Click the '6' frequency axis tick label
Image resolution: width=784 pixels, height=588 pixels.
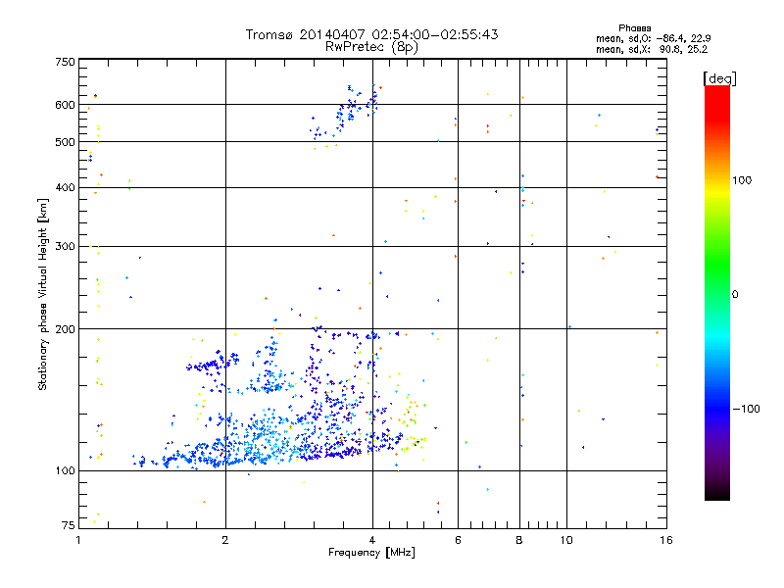(x=458, y=540)
